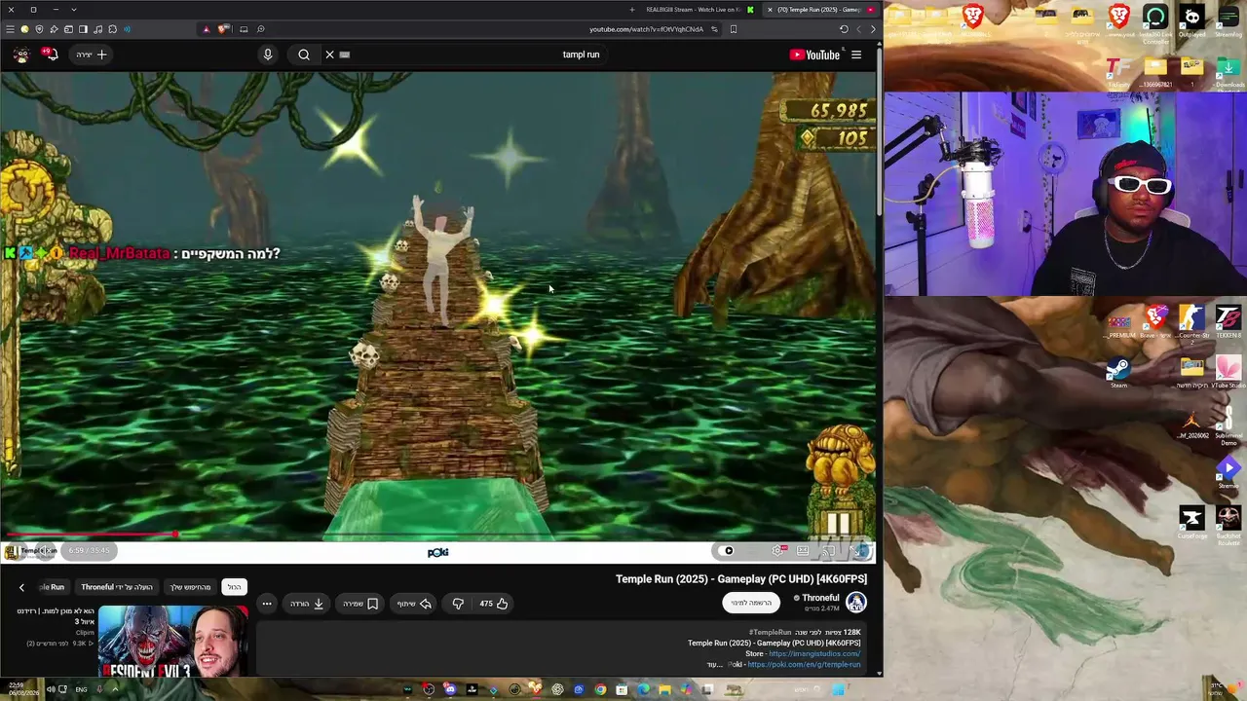The image size is (1247, 701).
Task: Open the poki.com temple-run link
Action: click(x=805, y=664)
